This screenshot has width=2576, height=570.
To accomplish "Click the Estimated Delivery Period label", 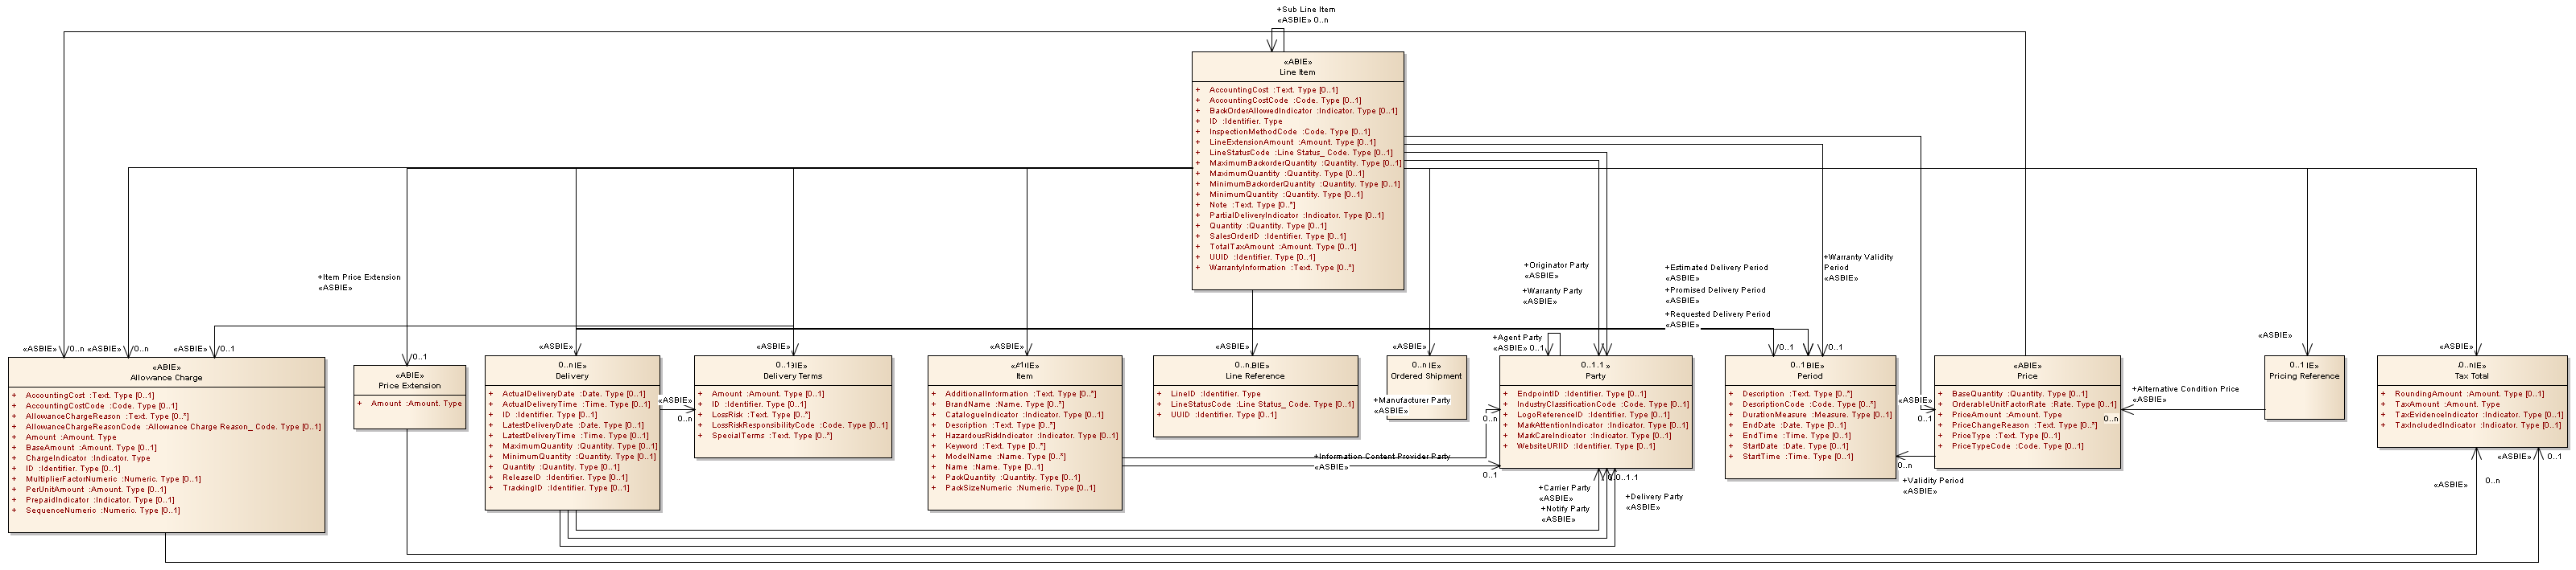I will coord(1718,268).
